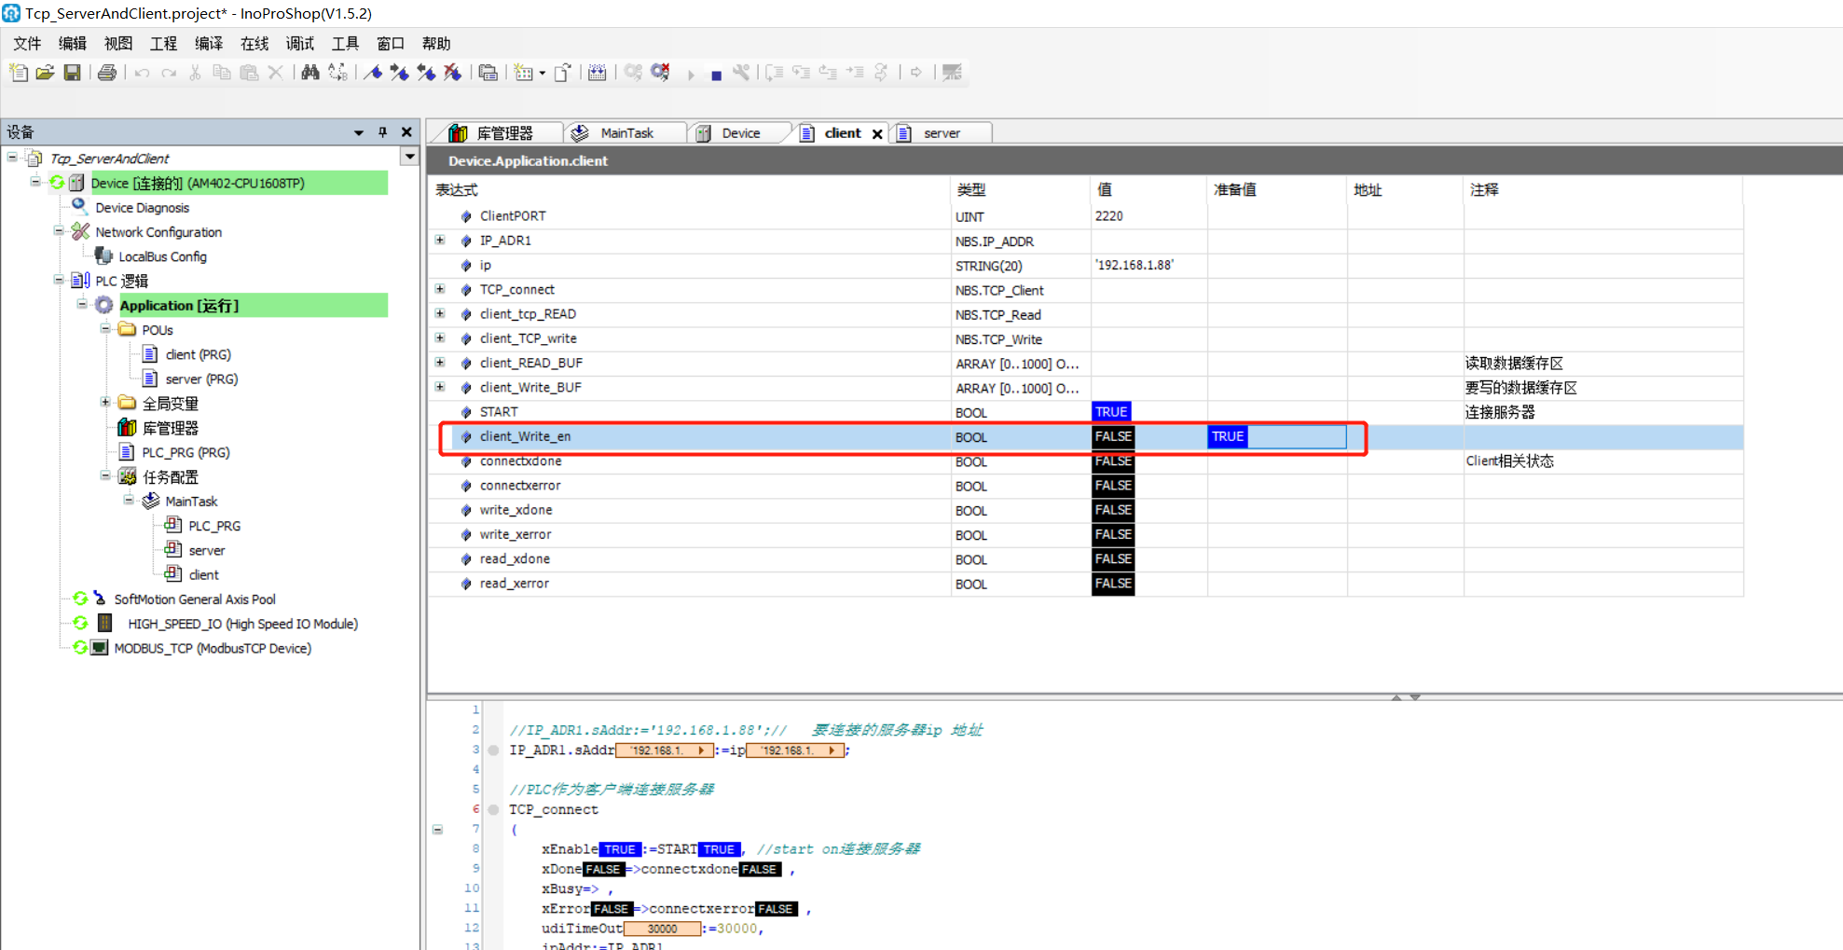The image size is (1843, 950).
Task: Expand TCP_connect variable row
Action: coord(440,289)
